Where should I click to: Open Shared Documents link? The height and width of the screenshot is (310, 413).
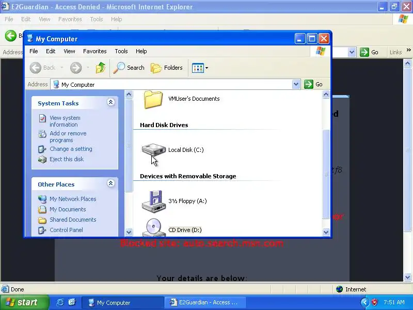coord(73,220)
